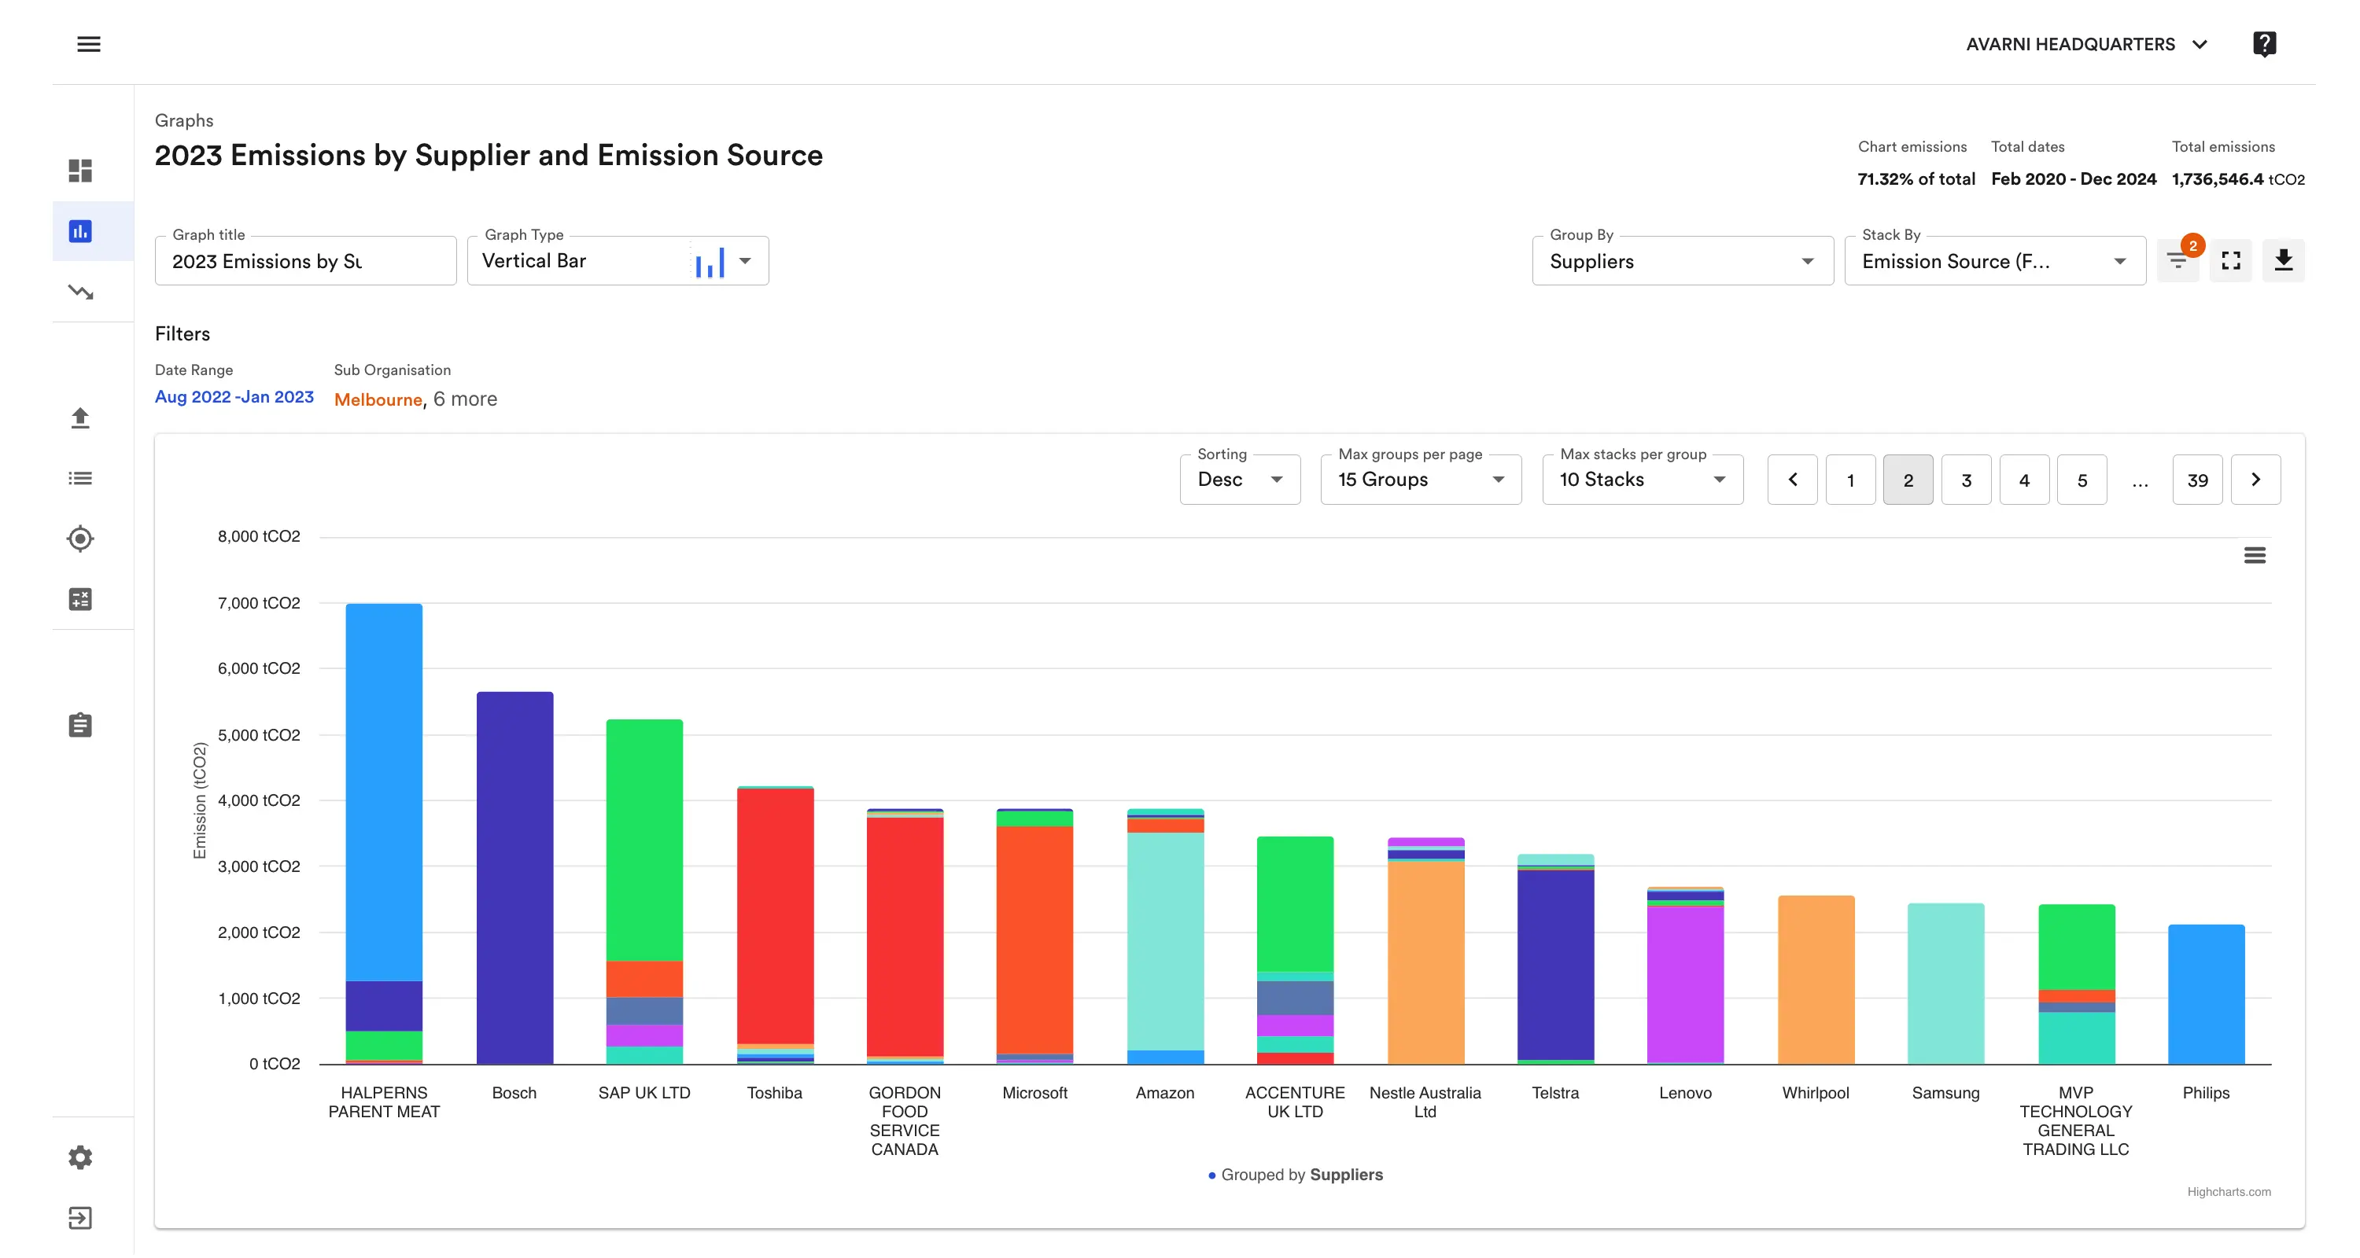Open the settings gear icon in sidebar
Screen dimensions: 2360x1258
80,1157
